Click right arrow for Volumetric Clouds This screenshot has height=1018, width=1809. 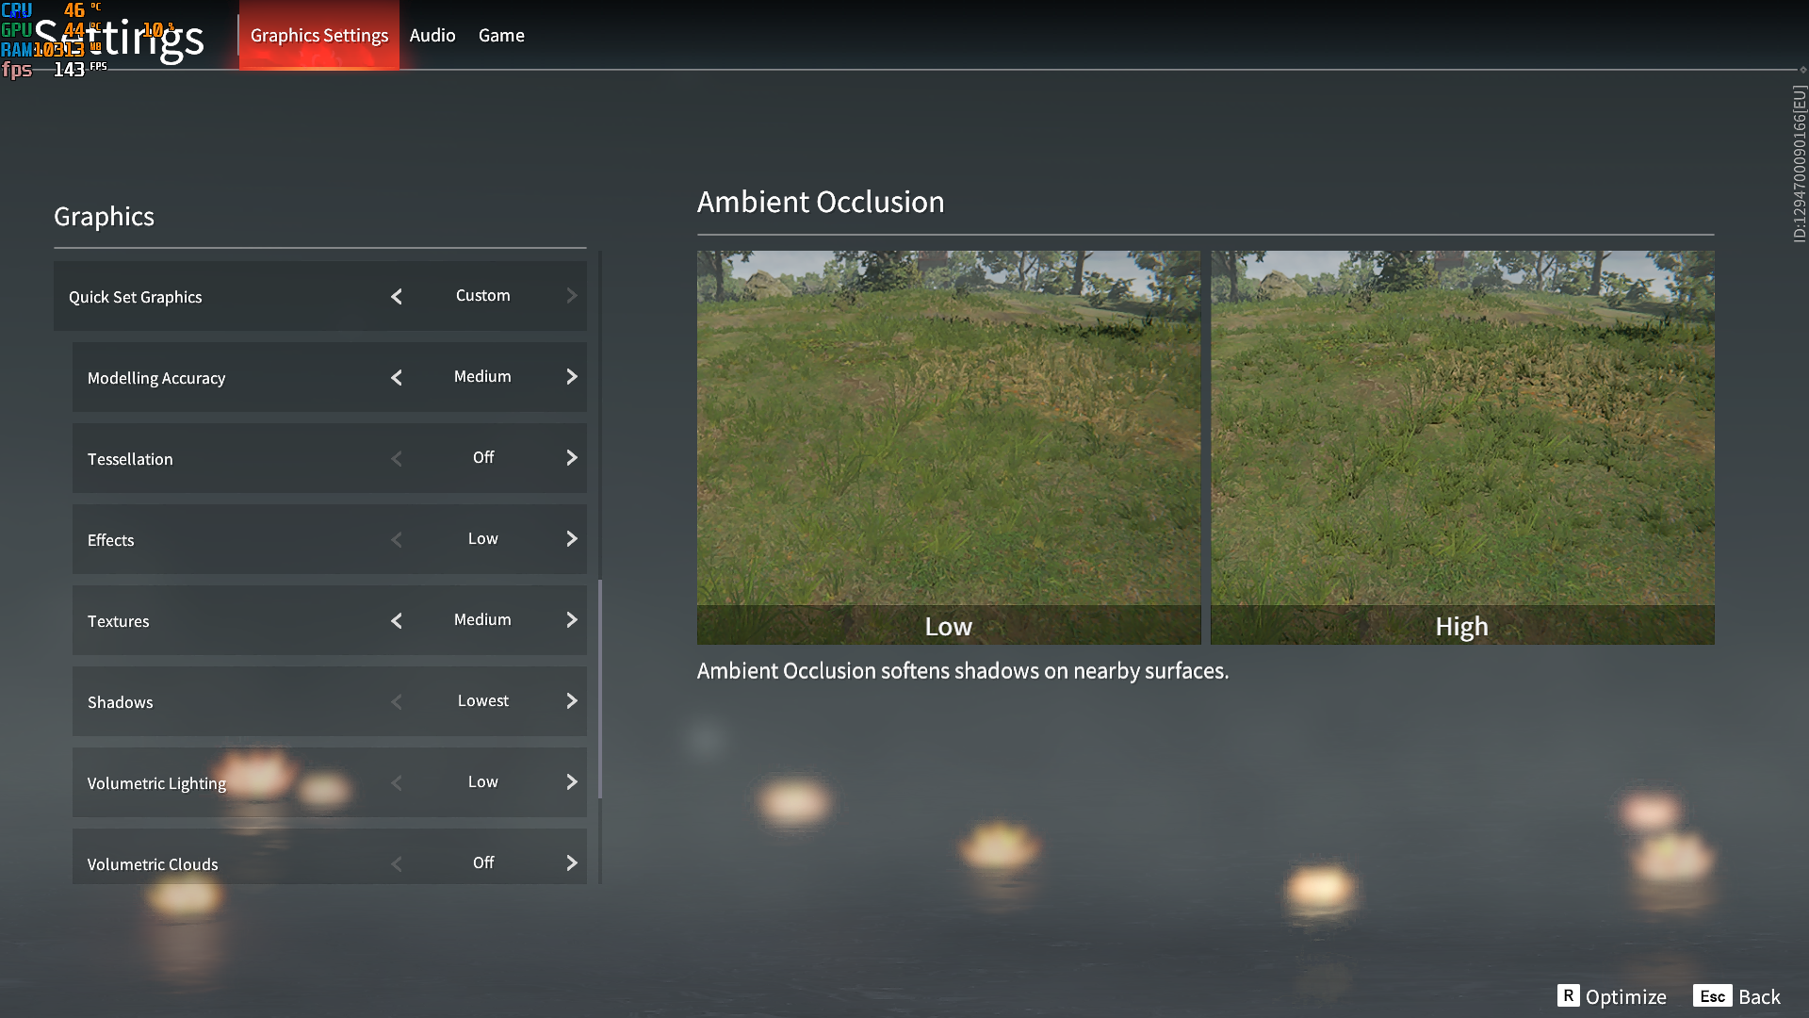[x=572, y=863]
